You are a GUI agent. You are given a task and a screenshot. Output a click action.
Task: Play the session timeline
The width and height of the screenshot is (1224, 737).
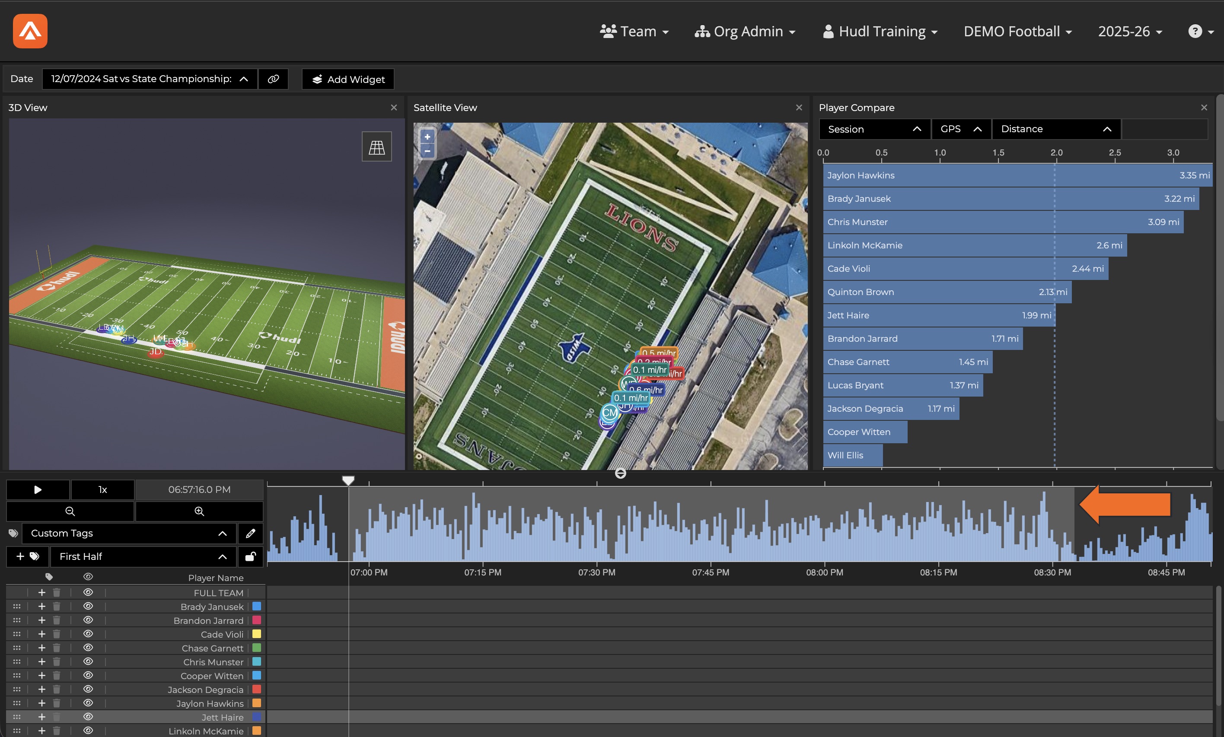click(x=38, y=490)
